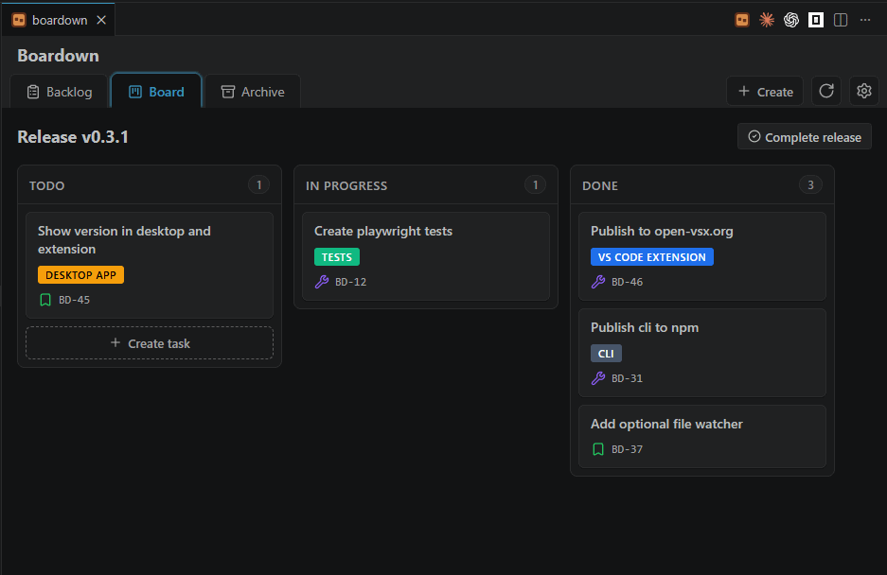Select the boardown editor tab
The width and height of the screenshot is (887, 575).
[x=59, y=21]
